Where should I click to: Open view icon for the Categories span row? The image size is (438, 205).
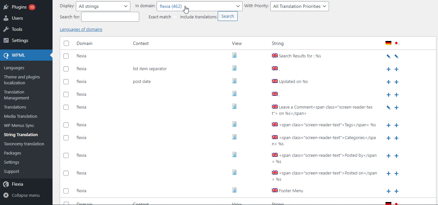[234, 137]
